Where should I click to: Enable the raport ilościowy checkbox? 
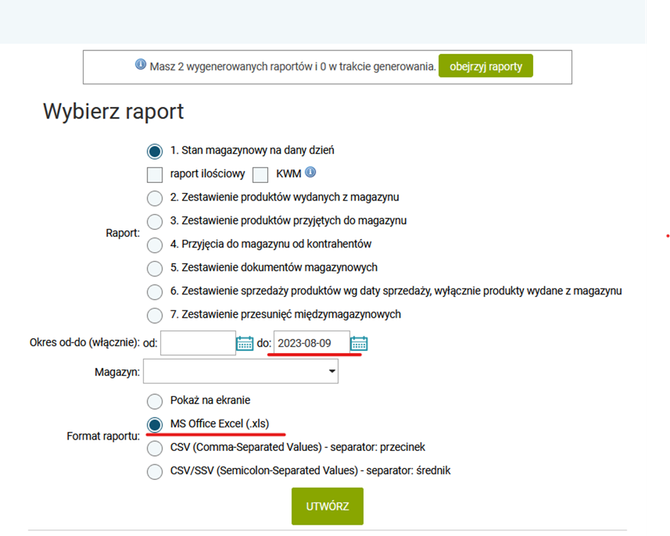(155, 174)
